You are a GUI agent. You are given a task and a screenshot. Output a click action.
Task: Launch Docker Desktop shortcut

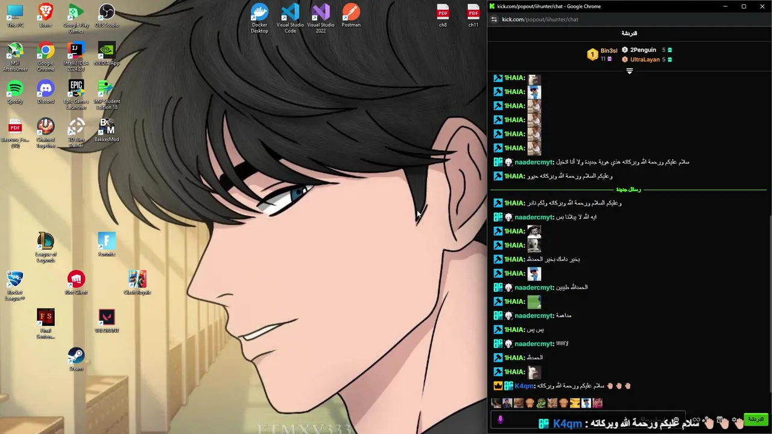pos(259,19)
